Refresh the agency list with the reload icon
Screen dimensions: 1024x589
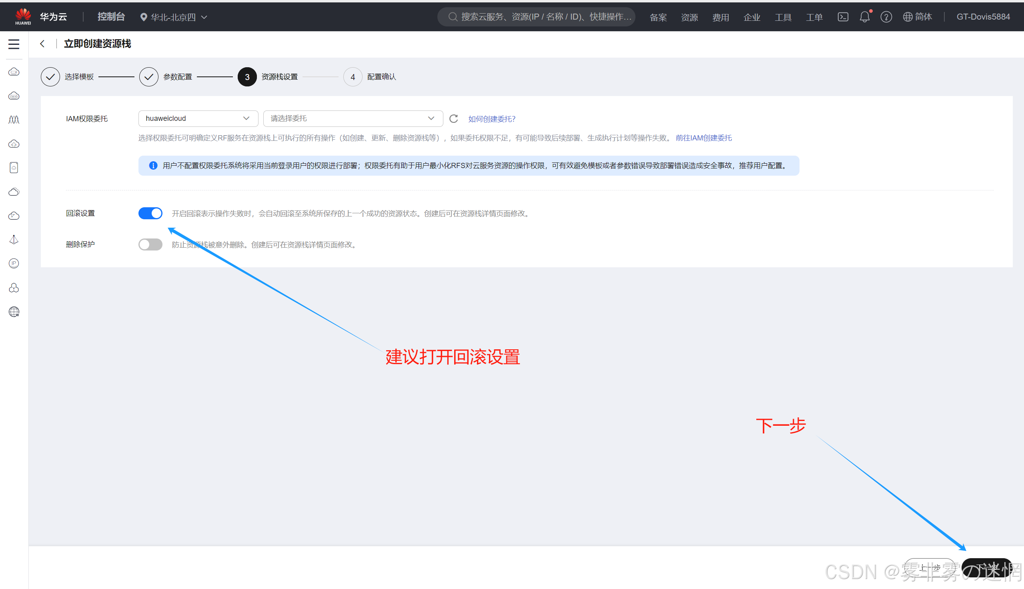tap(453, 118)
